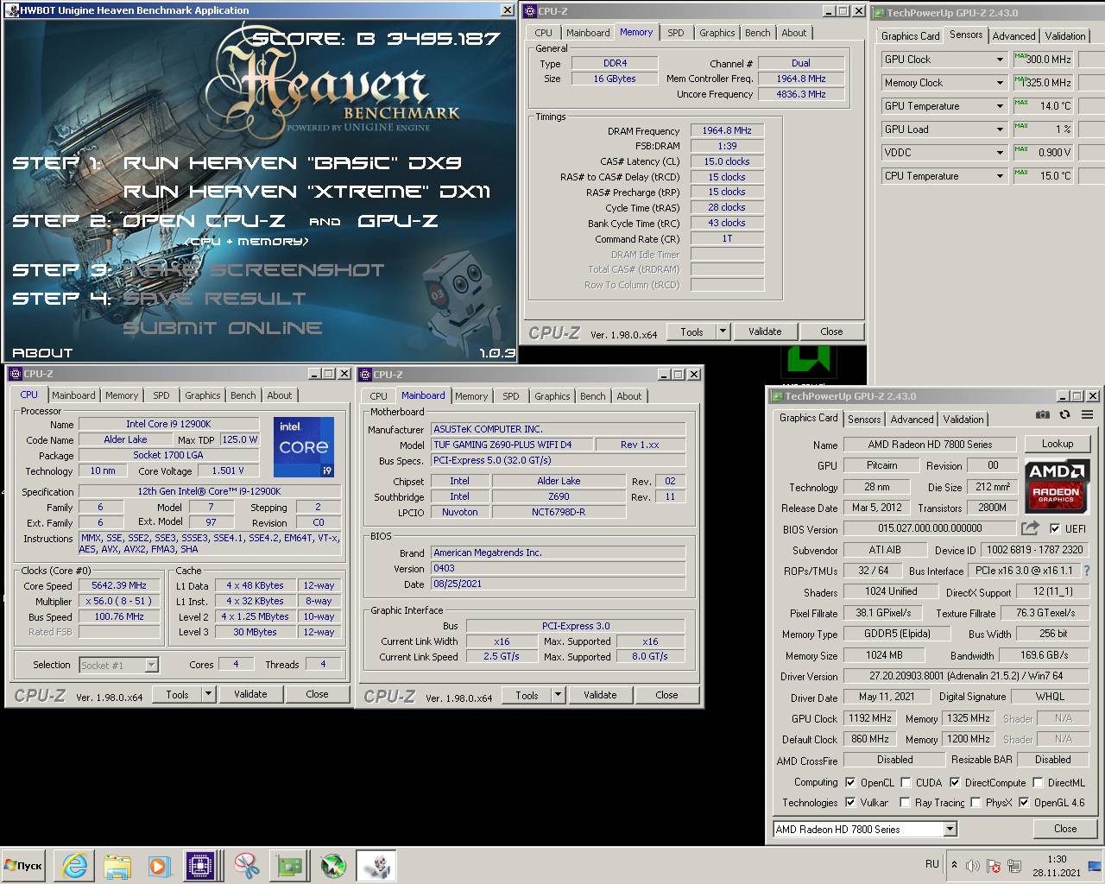The width and height of the screenshot is (1105, 884).
Task: Switch to SPD tab in CPU-Z Memory window
Action: (x=676, y=33)
